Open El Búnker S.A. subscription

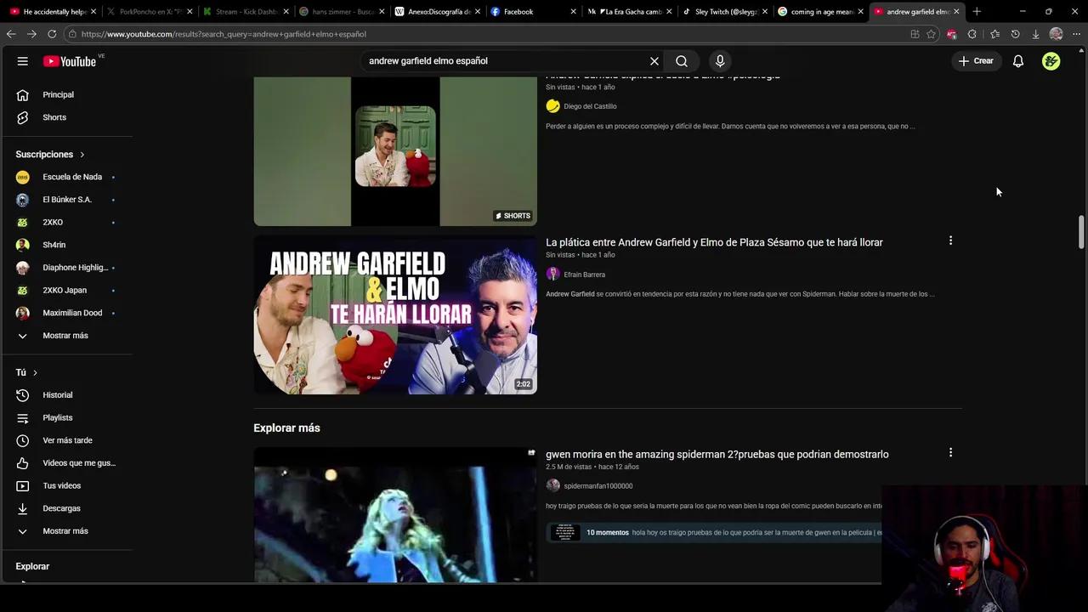pyautogui.click(x=66, y=200)
